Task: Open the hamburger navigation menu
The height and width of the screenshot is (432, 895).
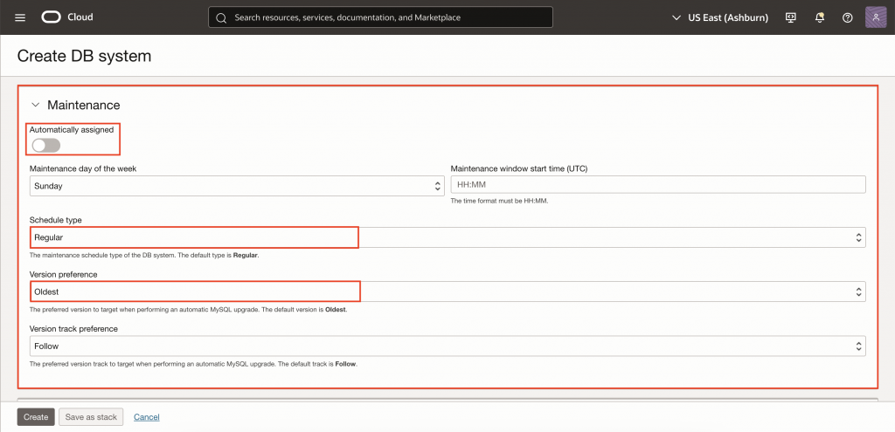Action: [x=21, y=17]
